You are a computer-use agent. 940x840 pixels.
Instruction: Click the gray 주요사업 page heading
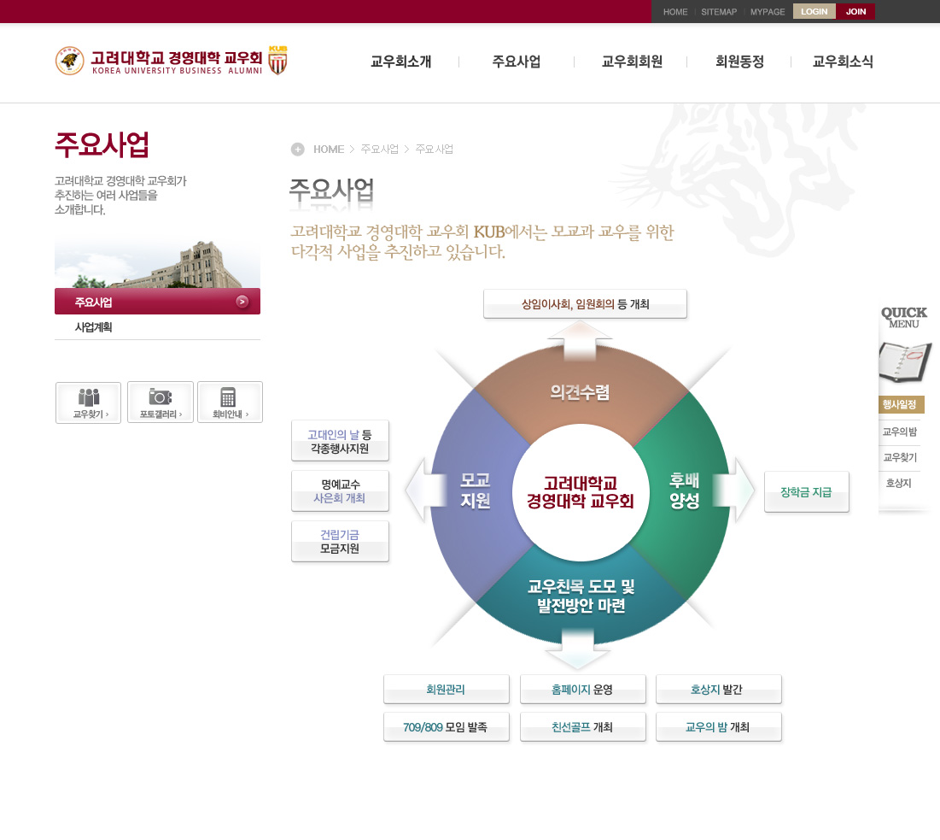331,190
